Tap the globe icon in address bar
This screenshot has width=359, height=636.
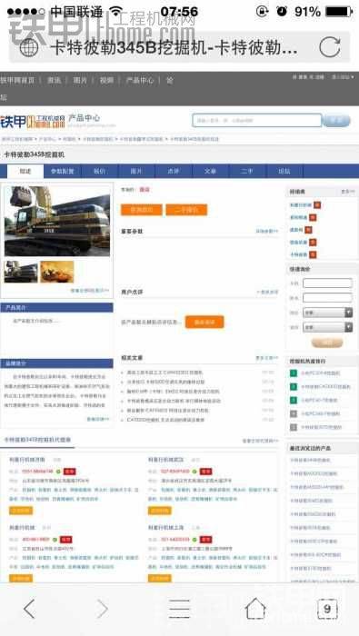click(x=29, y=47)
